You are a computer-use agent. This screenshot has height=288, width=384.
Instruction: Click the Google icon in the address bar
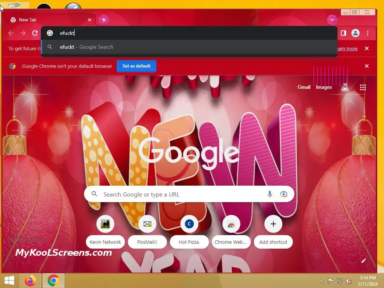[x=50, y=33]
